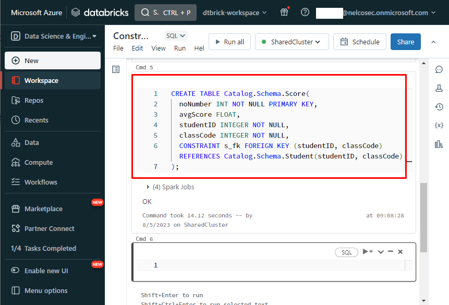Open the help question mark icon
Viewport: 449px width, 305px height.
(305, 13)
